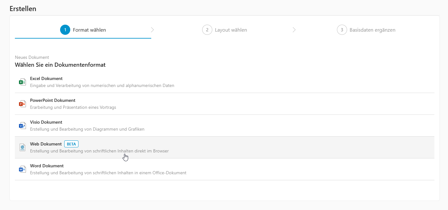Switch to the Format wählen step

pyautogui.click(x=89, y=30)
